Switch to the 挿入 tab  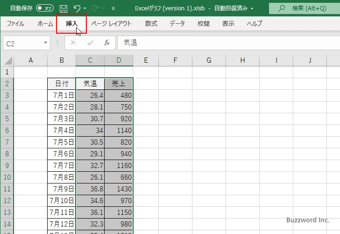click(x=71, y=23)
